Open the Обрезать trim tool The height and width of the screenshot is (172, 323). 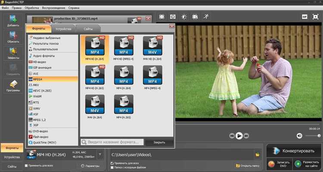pyautogui.click(x=13, y=36)
